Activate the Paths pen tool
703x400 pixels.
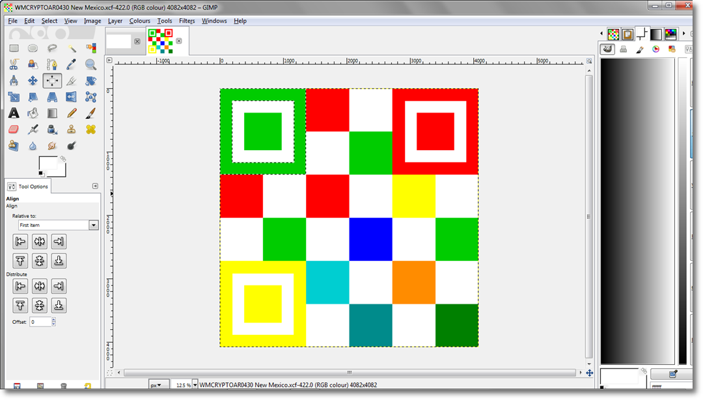click(x=52, y=64)
